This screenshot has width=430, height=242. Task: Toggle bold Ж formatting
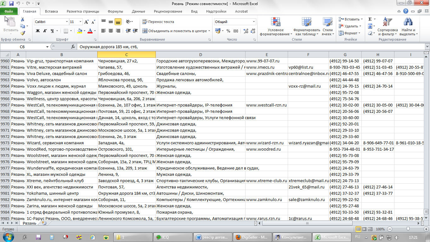(x=38, y=31)
